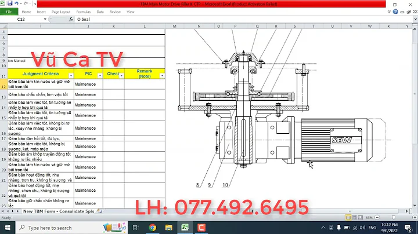The width and height of the screenshot is (418, 234).
Task: Switch to the Data ribbon tab
Action: click(x=100, y=12)
